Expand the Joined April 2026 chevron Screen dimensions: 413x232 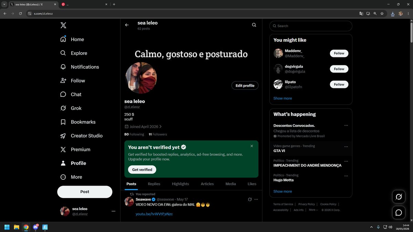tap(160, 127)
